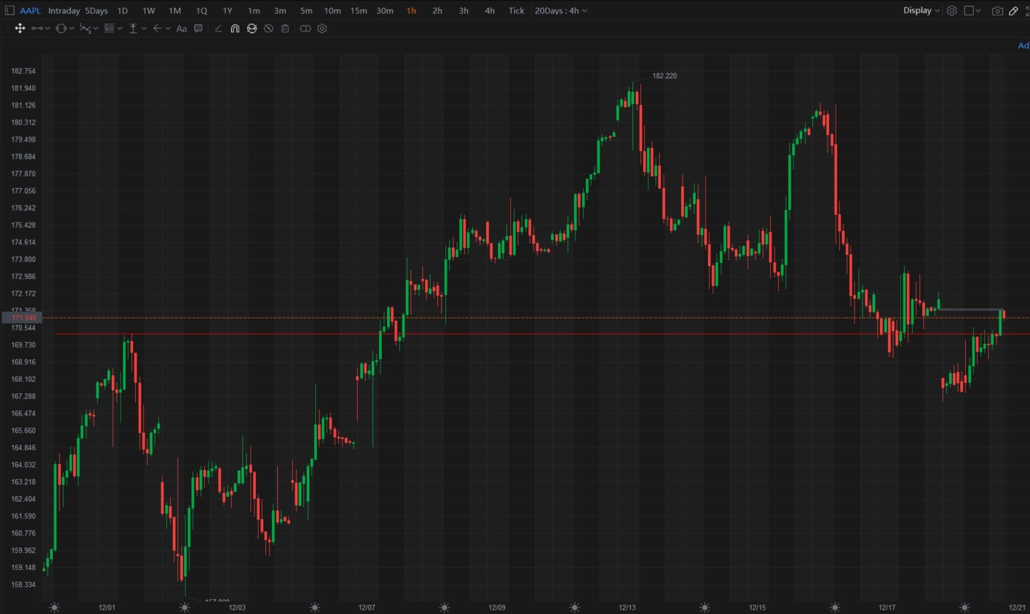Click the AAPL ticker symbol
The width and height of the screenshot is (1030, 614).
(x=30, y=11)
